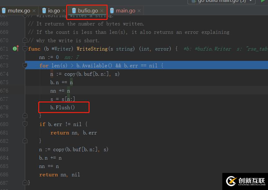Image resolution: width=268 pixels, height=190 pixels.
Task: Click 'nn += n' on line 676
Action: point(60,91)
